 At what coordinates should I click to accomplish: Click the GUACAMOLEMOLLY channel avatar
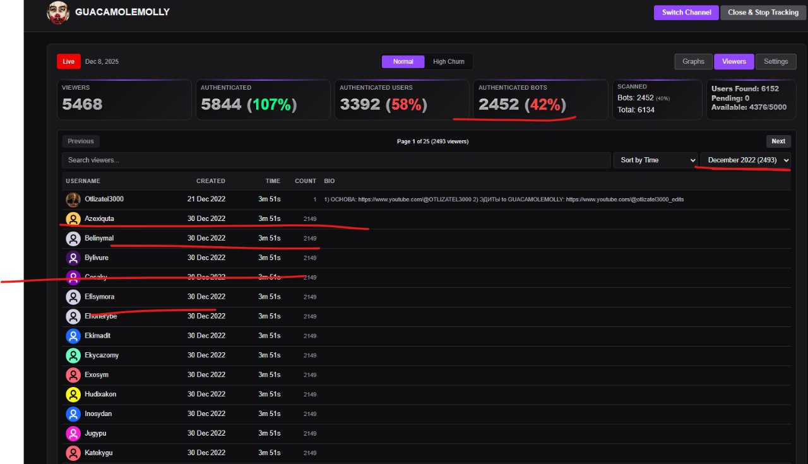(58, 13)
